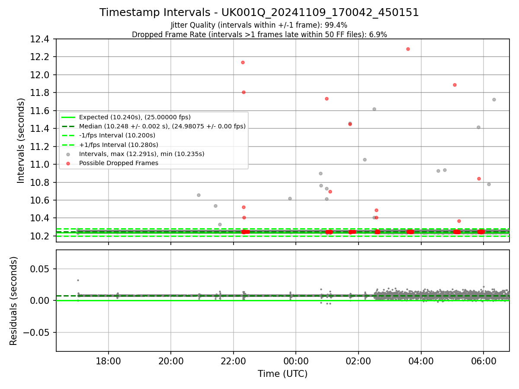Click the gray interval point near 11.05 seconds after 02:00
The width and height of the screenshot is (519, 389).
tap(365, 159)
